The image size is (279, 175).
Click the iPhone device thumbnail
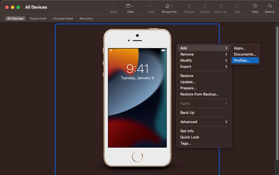click(137, 98)
